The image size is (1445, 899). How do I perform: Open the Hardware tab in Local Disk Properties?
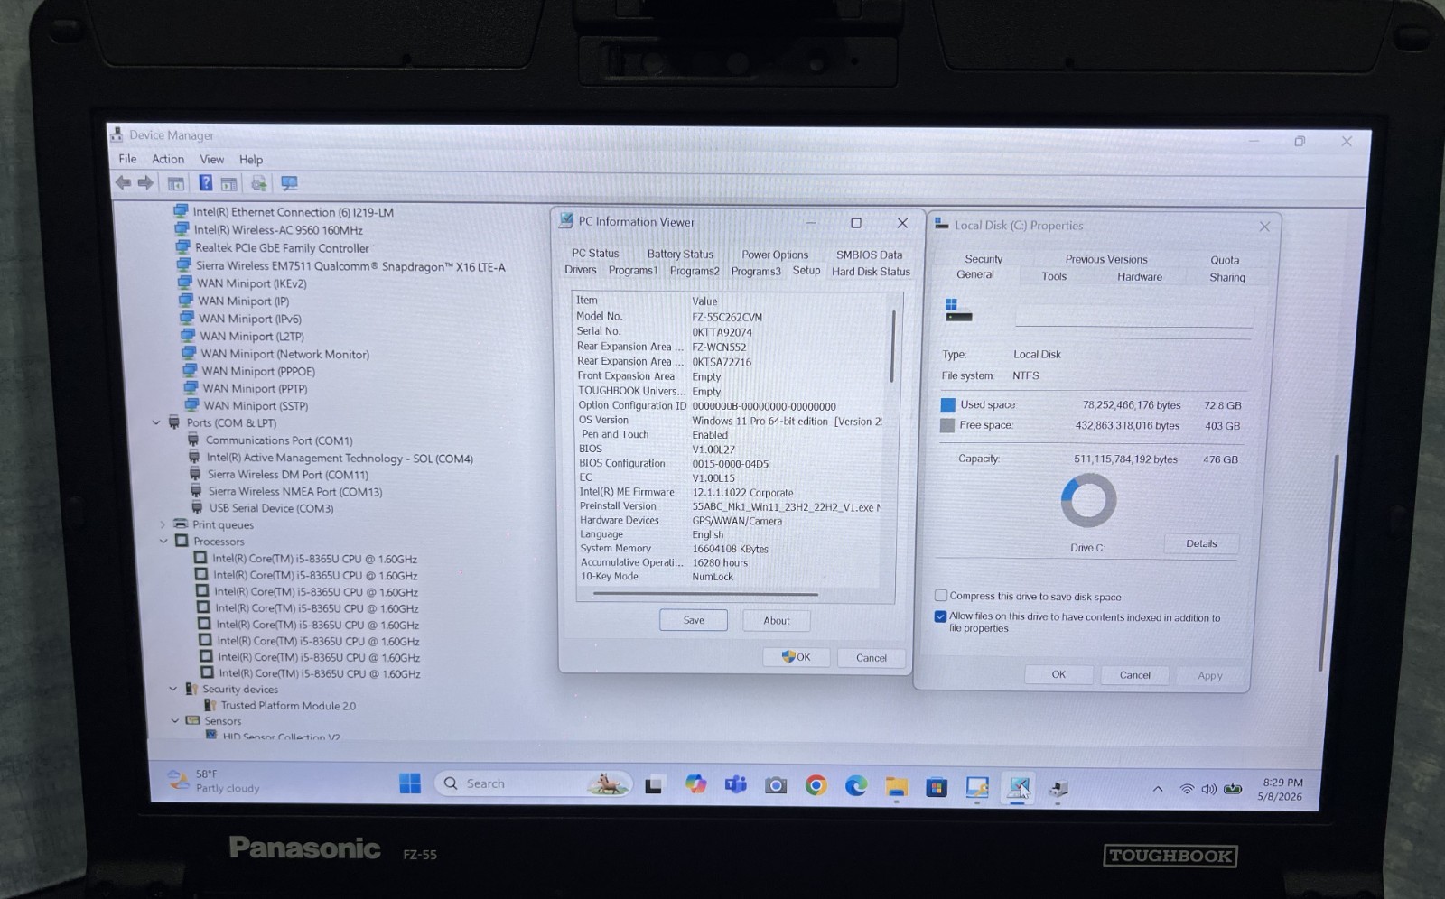click(x=1140, y=277)
